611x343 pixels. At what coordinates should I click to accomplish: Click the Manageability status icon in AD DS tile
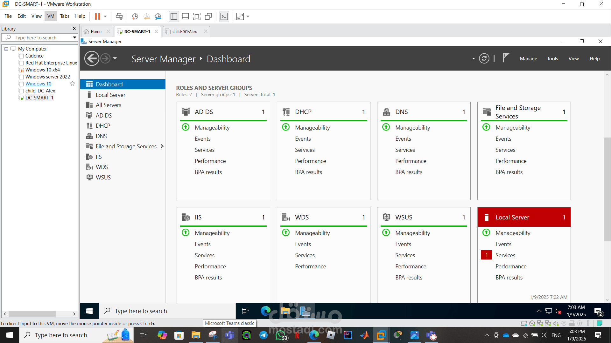[x=186, y=127]
